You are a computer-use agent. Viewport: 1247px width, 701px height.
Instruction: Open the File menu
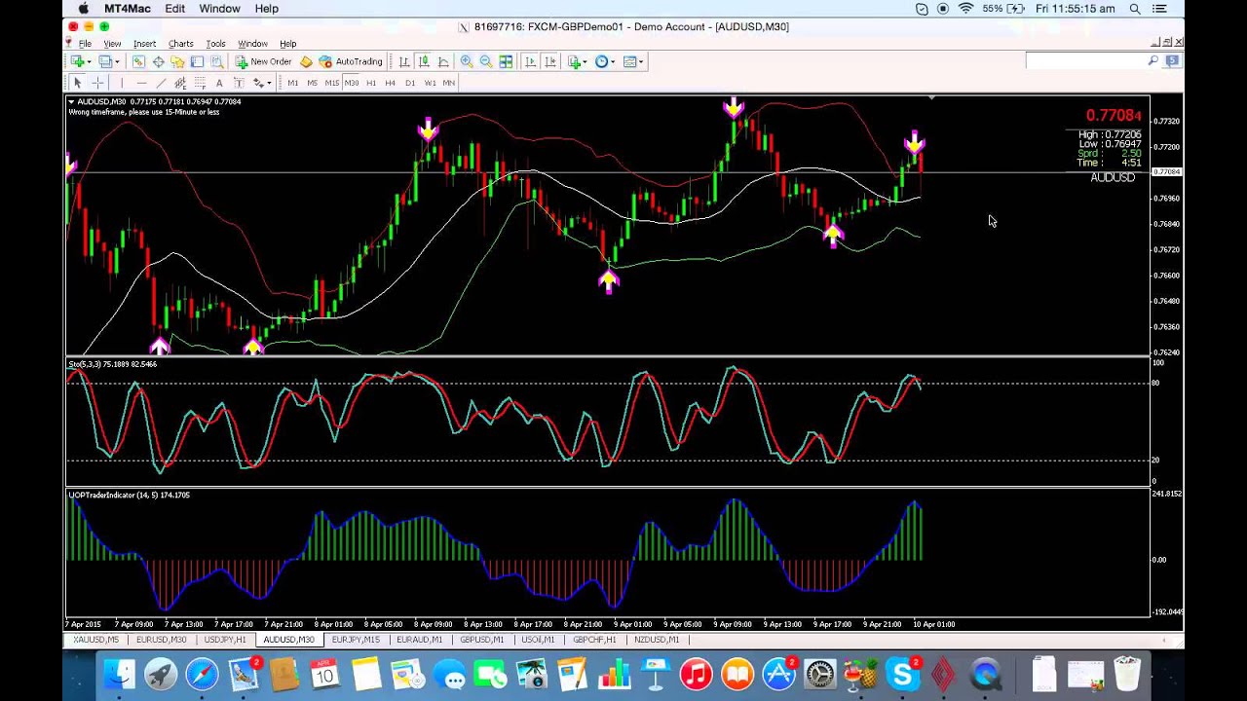(x=85, y=44)
